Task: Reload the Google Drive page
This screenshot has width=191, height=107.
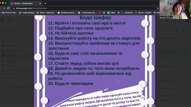Action: tap(8, 8)
